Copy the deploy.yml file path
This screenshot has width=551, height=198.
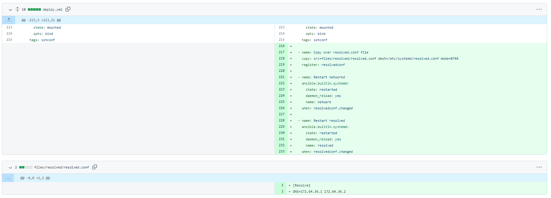tap(68, 9)
